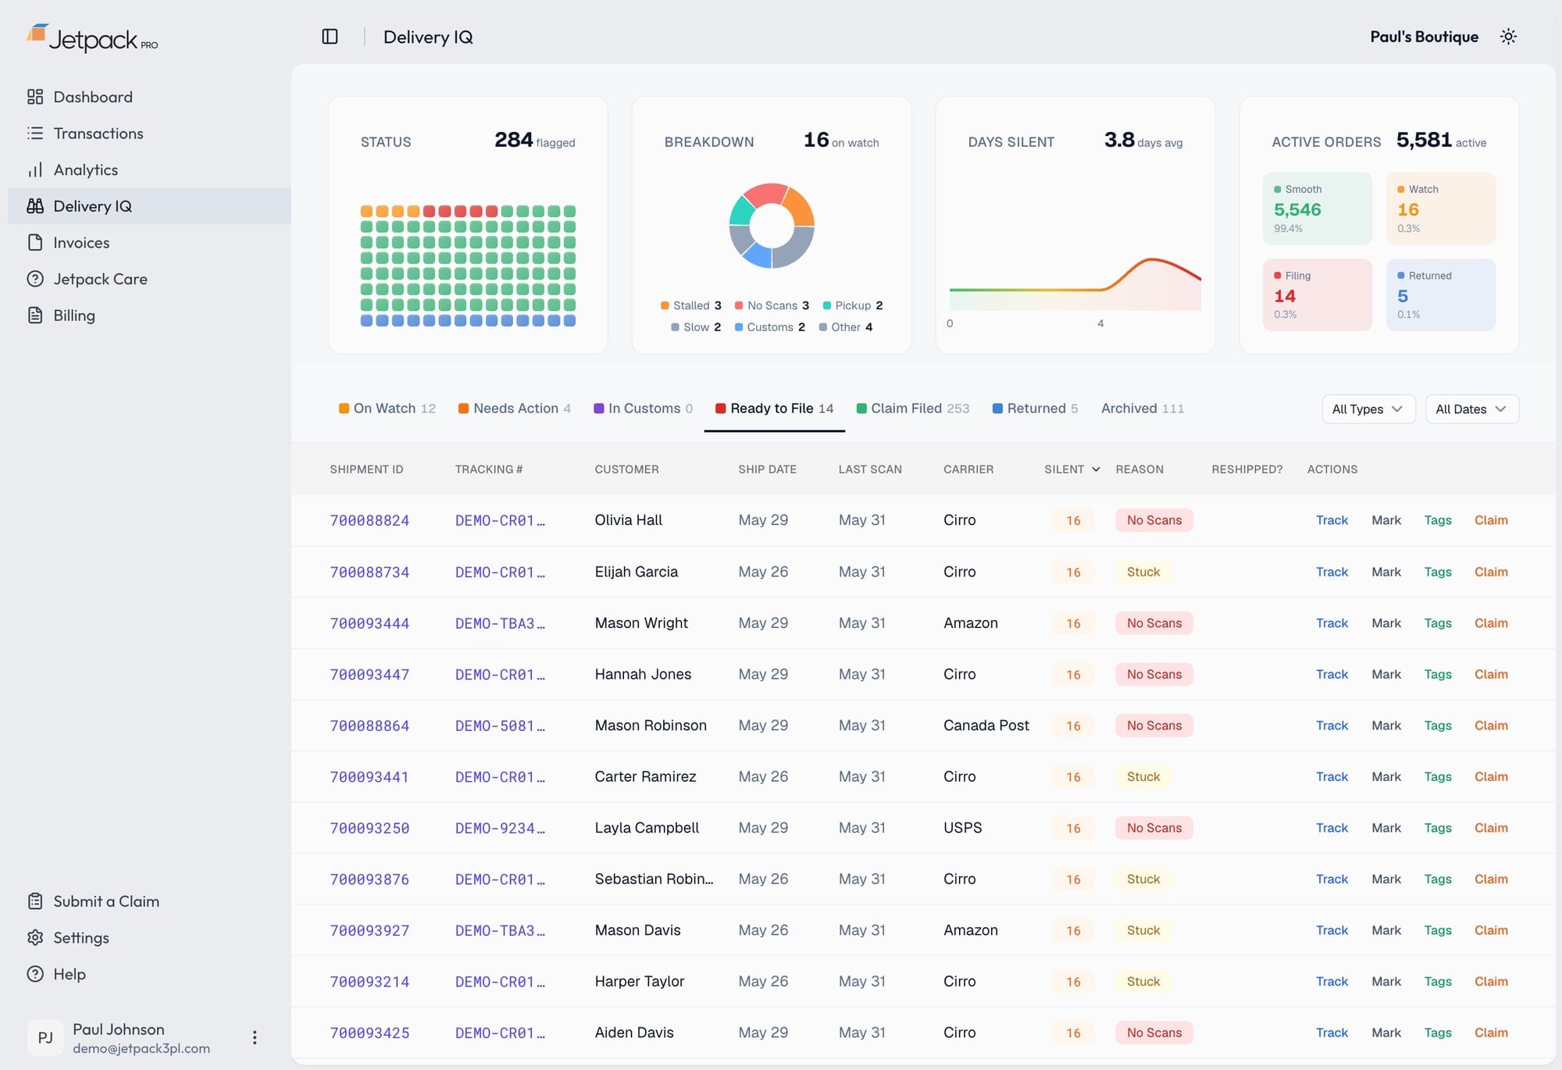The height and width of the screenshot is (1070, 1562).
Task: Click the Invoices file icon
Action: [x=35, y=243]
